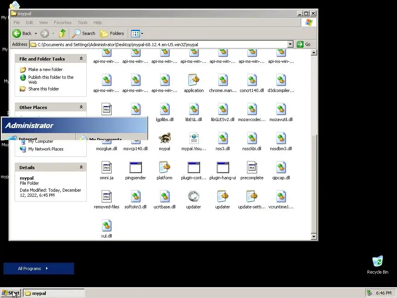Select vcruntime140 DLL icon
This screenshot has width=397, height=298.
point(281,196)
